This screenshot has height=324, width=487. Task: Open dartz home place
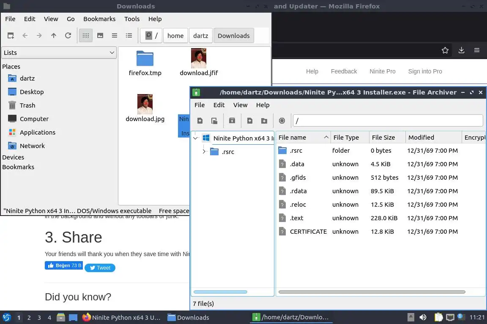(x=22, y=78)
